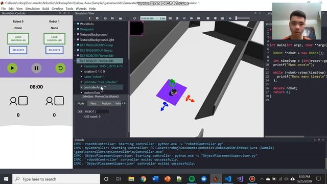This screenshot has height=184, width=327.
Task: Run simulation in fastest mode
Action: [x=199, y=18]
